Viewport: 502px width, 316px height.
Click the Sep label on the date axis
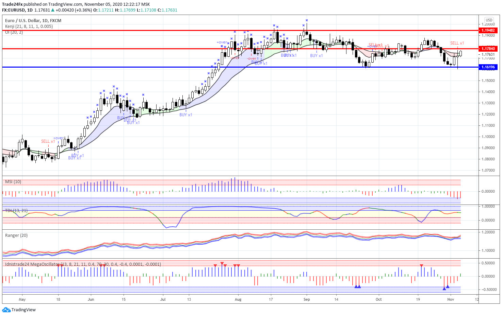pyautogui.click(x=307, y=299)
